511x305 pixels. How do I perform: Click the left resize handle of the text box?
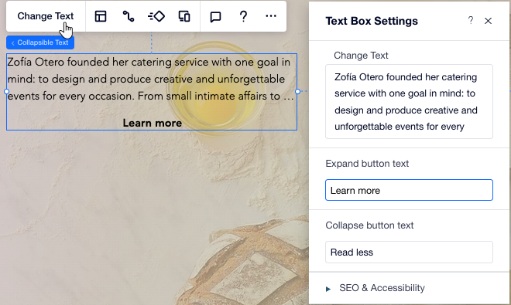point(6,92)
